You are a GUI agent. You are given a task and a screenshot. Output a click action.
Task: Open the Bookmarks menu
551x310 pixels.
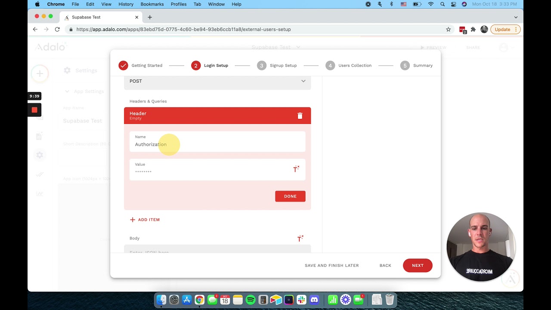tap(152, 4)
